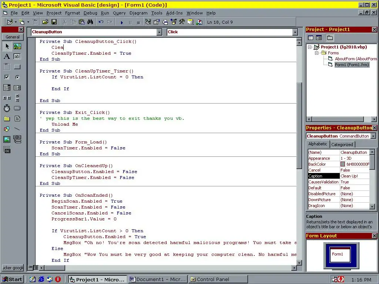Switch to the Categorized properties tab

pyautogui.click(x=342, y=145)
